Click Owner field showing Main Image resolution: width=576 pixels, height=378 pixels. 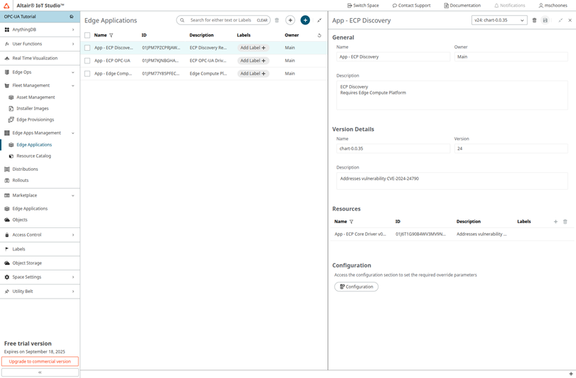[511, 56]
